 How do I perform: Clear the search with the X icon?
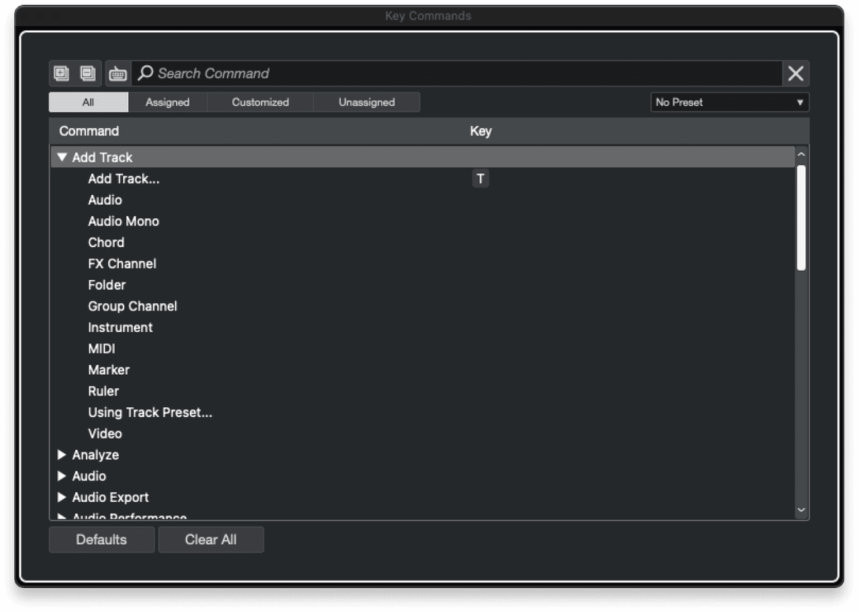point(795,74)
